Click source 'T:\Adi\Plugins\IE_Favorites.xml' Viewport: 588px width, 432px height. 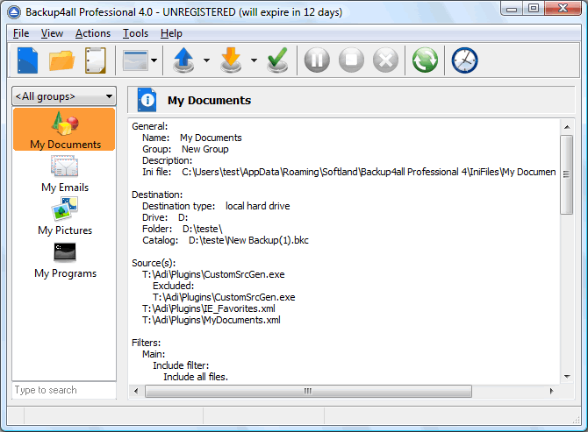209,308
